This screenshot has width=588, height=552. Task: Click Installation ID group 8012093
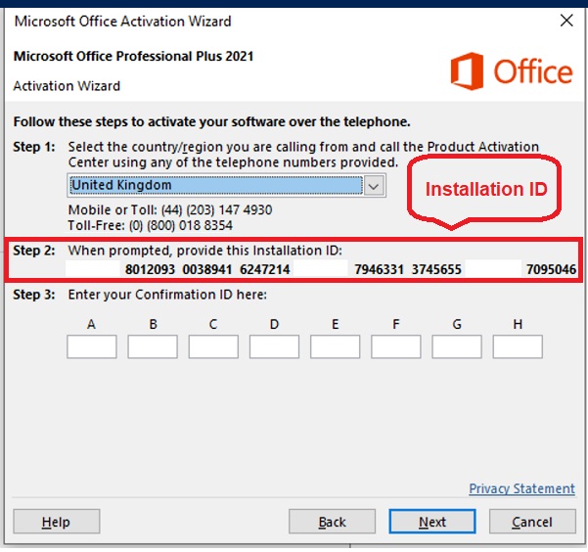coord(150,269)
